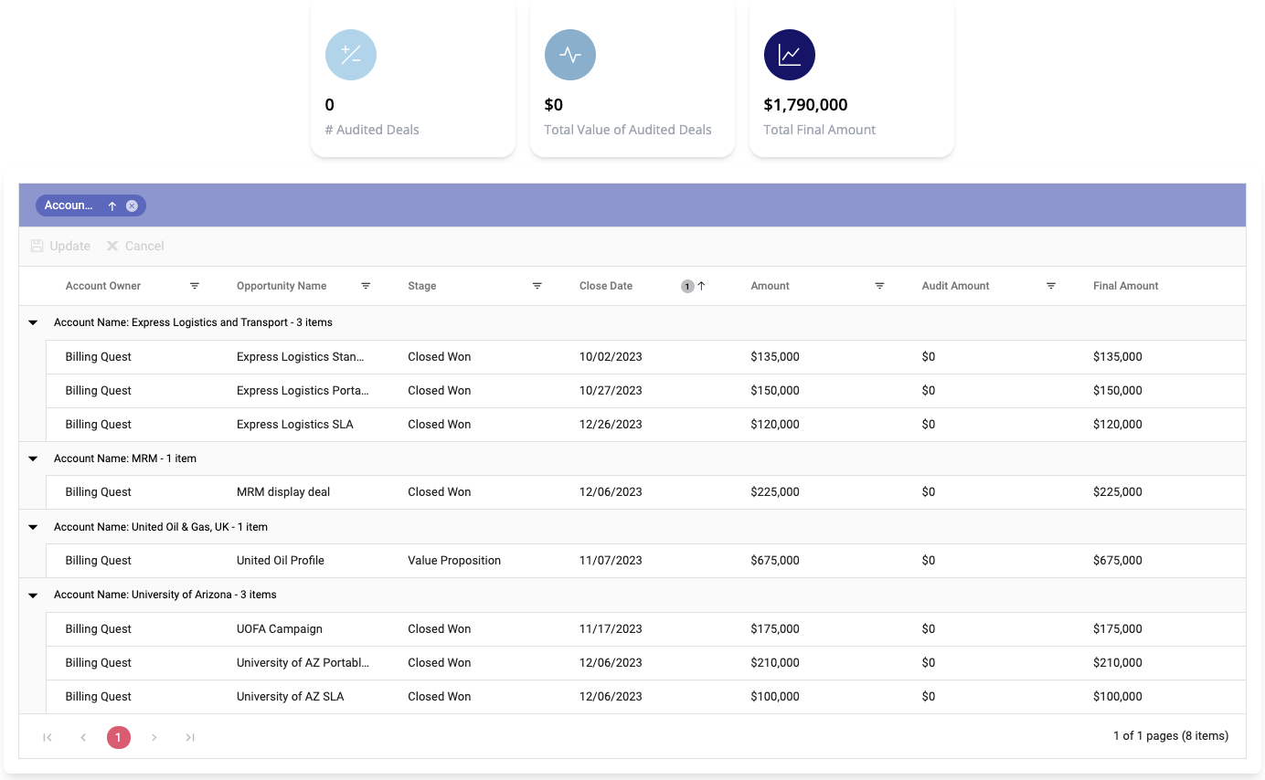Select page 1 in the pager
This screenshot has height=780, width=1265.
pyautogui.click(x=119, y=737)
